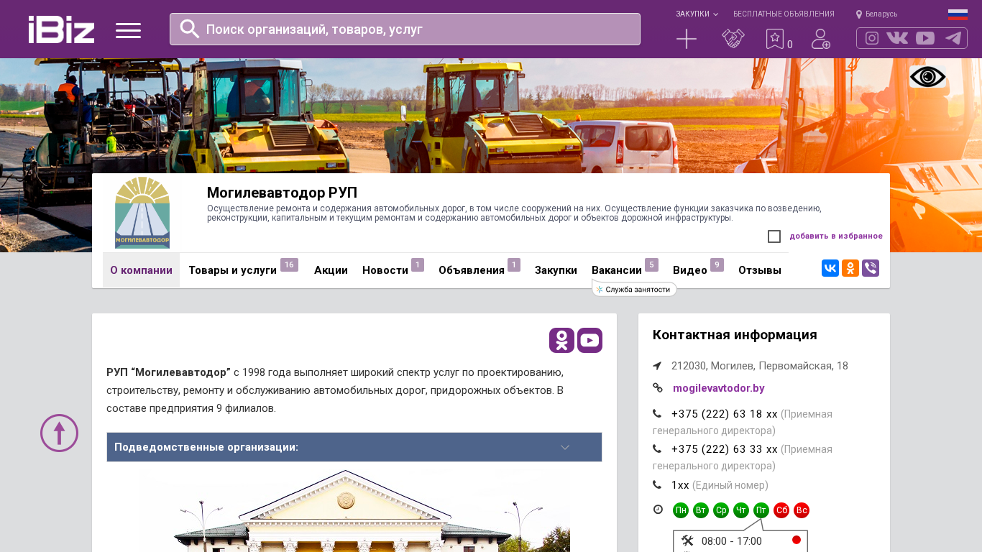
Task: Click 'Служба занятости' badge
Action: point(634,289)
